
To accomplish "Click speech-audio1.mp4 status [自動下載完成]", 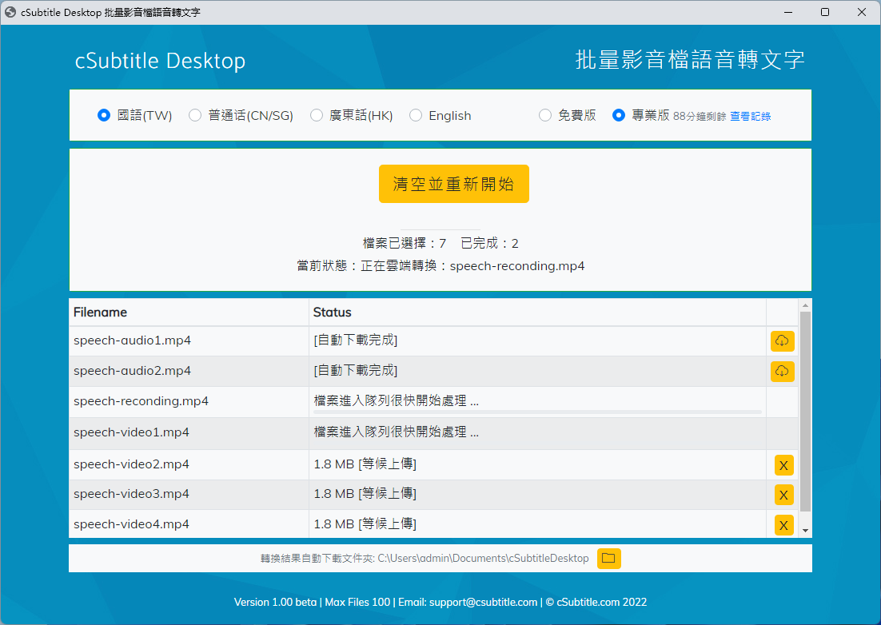I will pyautogui.click(x=355, y=340).
